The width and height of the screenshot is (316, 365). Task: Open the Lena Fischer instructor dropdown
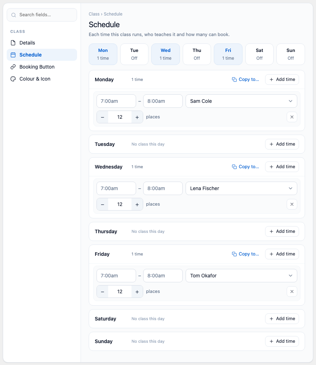click(241, 188)
